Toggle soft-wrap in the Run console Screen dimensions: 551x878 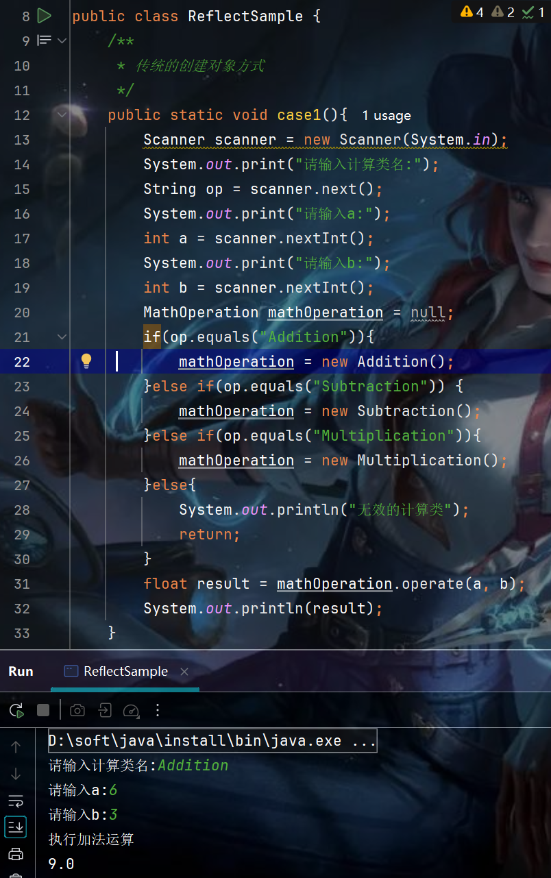(16, 801)
